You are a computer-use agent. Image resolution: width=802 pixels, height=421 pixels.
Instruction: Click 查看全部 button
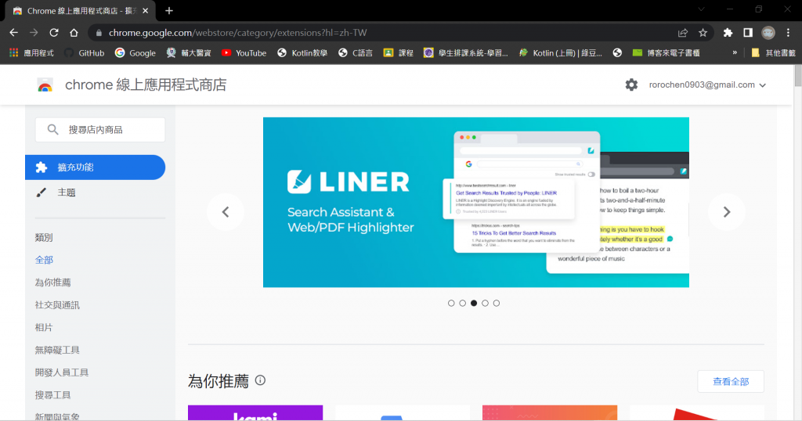pos(731,382)
